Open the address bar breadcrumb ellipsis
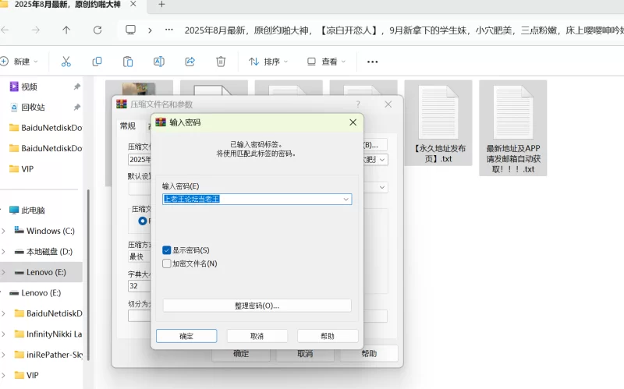Screen dimensions: 624x389 (169, 30)
